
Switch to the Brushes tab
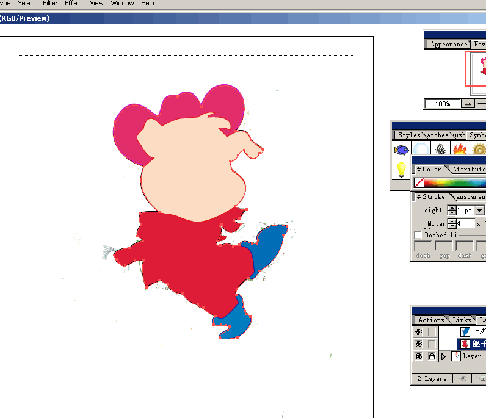[x=459, y=135]
